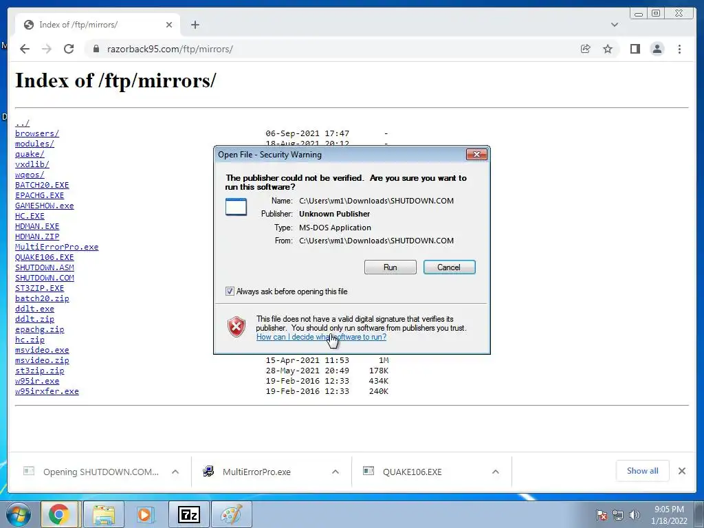704x528 pixels.
Task: Expand options for the MultiErrorPro.exe download
Action: [x=335, y=472]
